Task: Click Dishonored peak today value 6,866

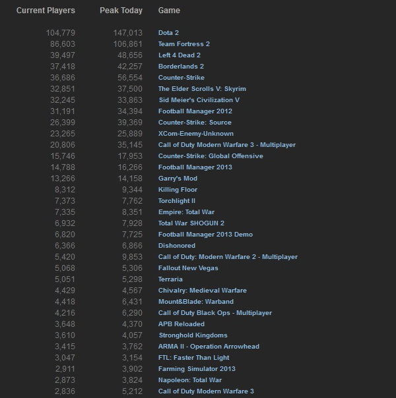Action: [x=132, y=245]
